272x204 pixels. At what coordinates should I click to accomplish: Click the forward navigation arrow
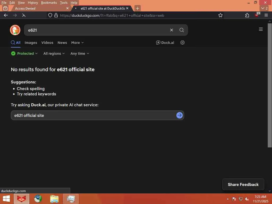pyautogui.click(x=15, y=15)
